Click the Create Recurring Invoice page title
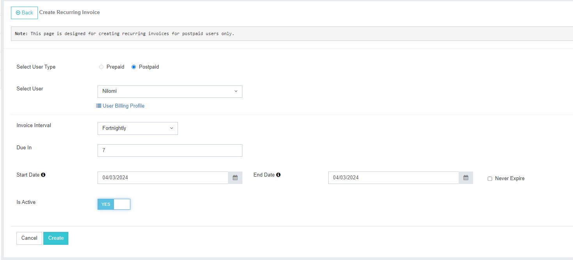The width and height of the screenshot is (573, 260). click(x=69, y=12)
